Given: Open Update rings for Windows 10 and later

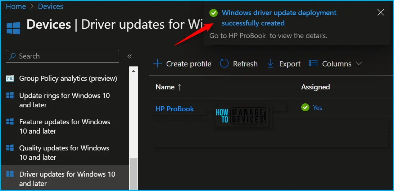Looking at the screenshot, I should point(64,100).
